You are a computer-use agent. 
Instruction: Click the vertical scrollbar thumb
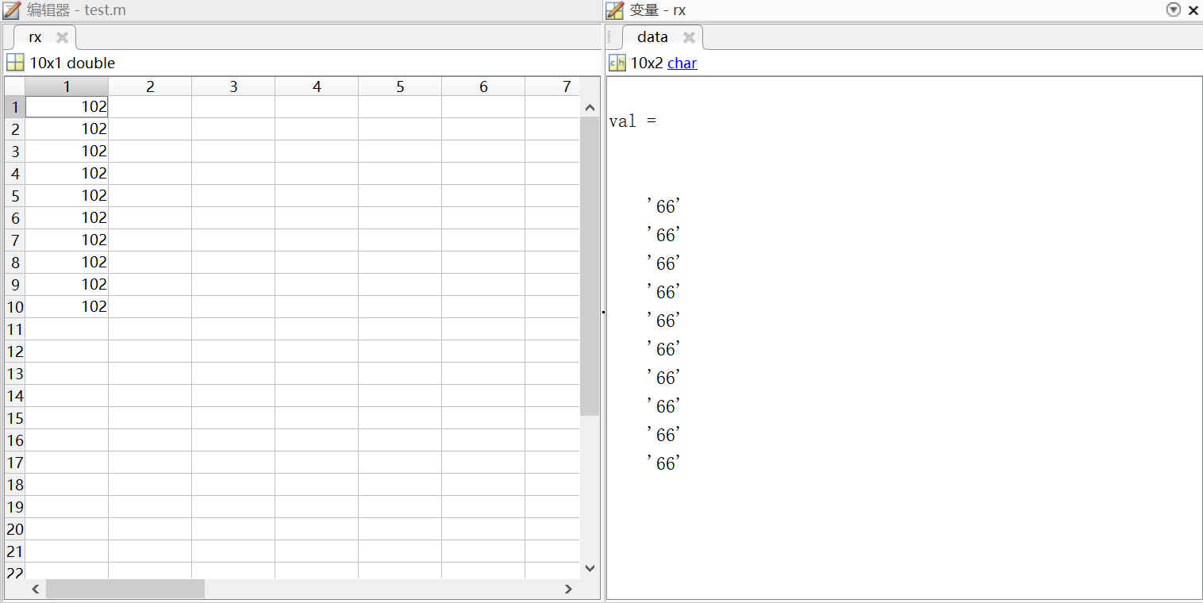point(590,267)
